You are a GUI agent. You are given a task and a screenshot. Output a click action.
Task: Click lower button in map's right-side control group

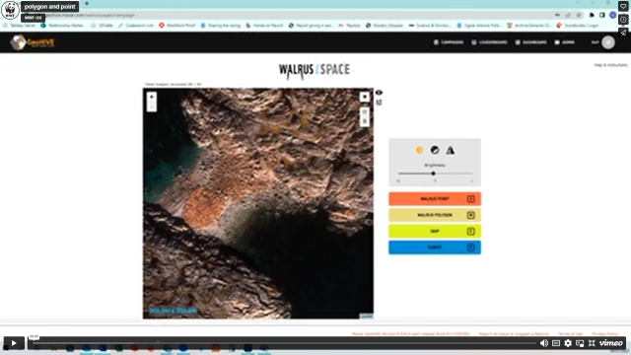[364, 121]
